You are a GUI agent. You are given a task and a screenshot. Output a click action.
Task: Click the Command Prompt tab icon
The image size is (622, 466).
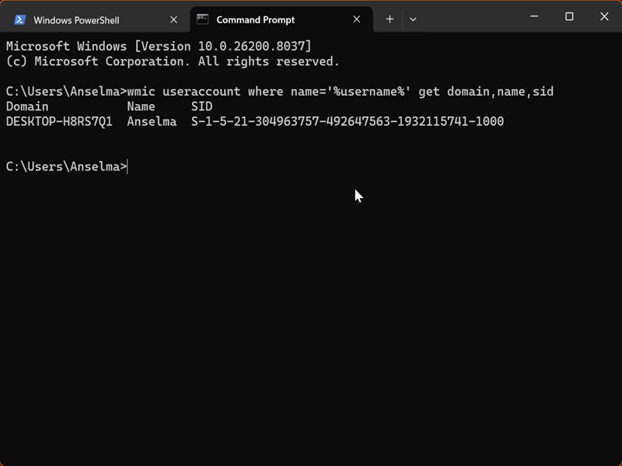pyautogui.click(x=202, y=19)
